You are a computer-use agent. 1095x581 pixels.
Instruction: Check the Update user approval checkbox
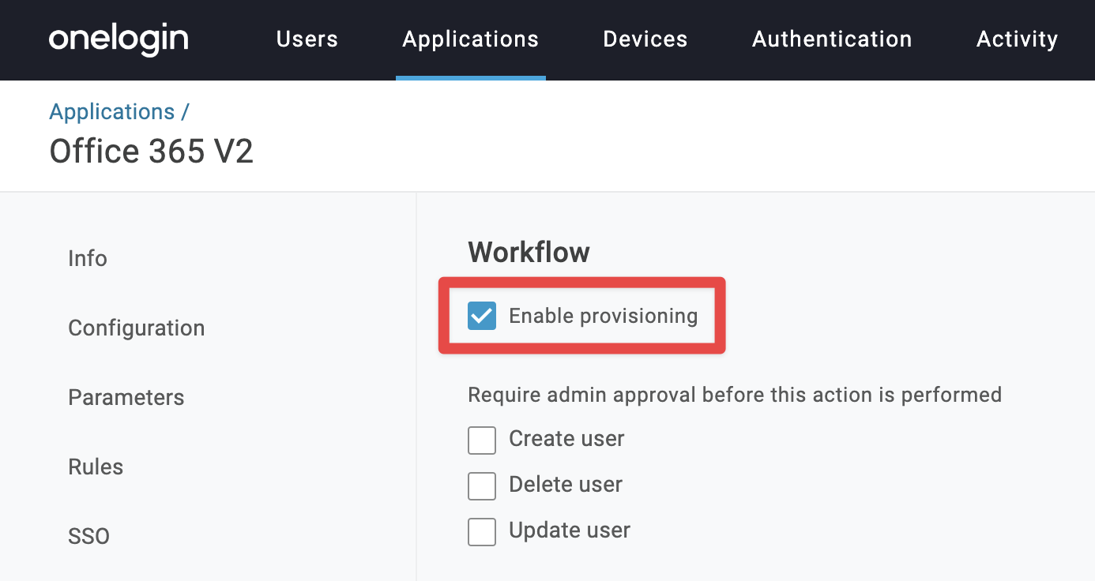click(482, 531)
